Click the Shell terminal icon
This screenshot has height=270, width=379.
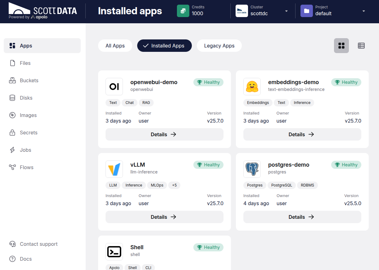coord(114,251)
